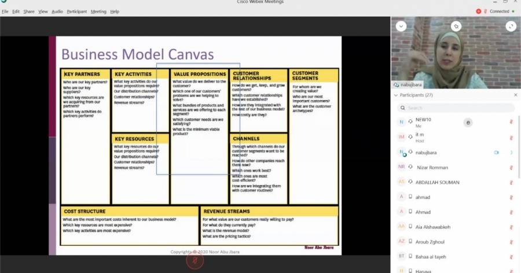Click the headset icon next to nabujbara

[410, 153]
